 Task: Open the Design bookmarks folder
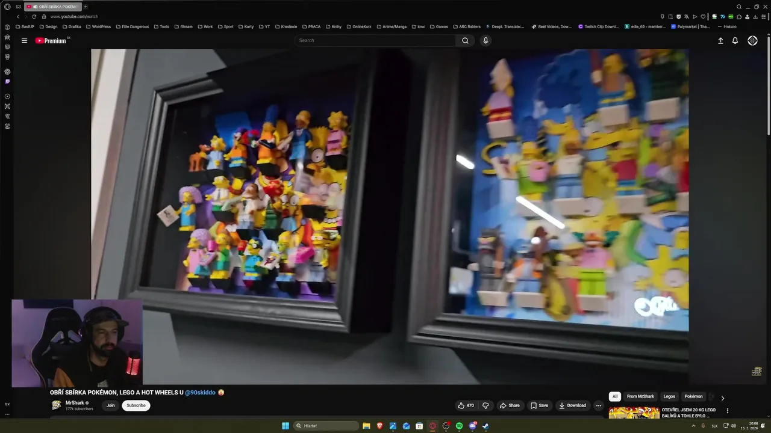coord(48,26)
